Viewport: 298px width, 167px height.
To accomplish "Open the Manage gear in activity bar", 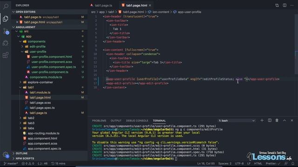I will tap(6, 155).
